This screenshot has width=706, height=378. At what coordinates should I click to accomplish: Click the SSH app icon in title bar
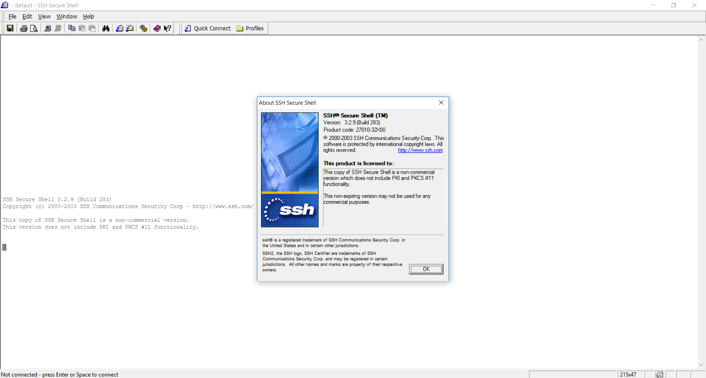[x=4, y=5]
